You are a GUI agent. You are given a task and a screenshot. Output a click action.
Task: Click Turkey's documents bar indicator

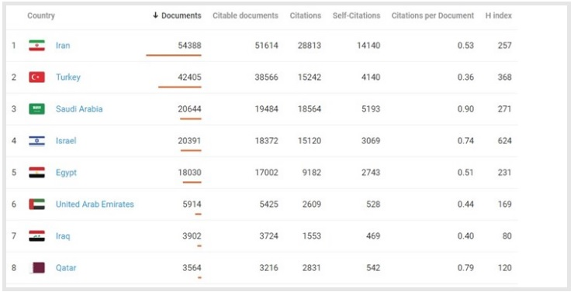(x=180, y=87)
